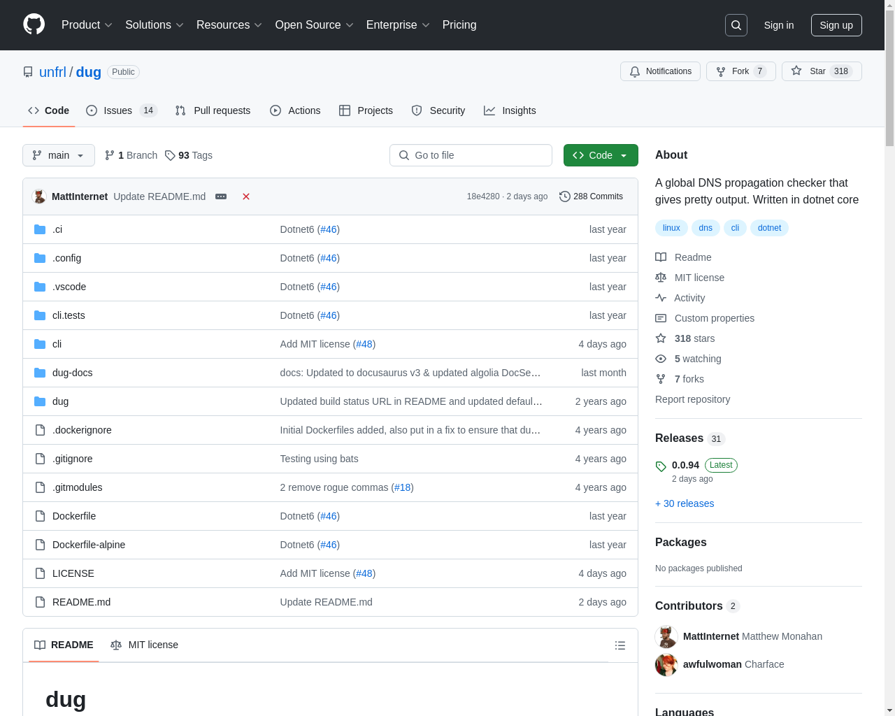Click the Notifications bell button
This screenshot has height=716, width=895.
(660, 71)
